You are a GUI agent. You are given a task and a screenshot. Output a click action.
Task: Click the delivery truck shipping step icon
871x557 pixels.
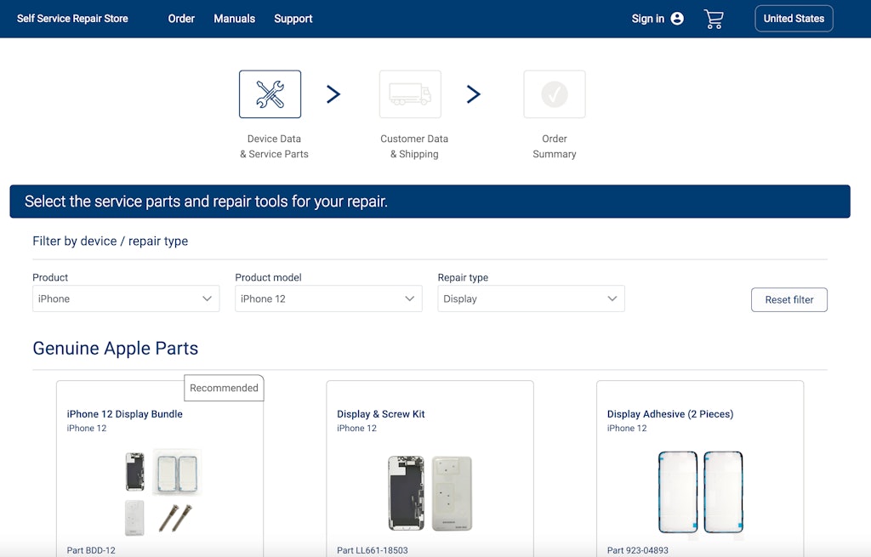pyautogui.click(x=410, y=94)
